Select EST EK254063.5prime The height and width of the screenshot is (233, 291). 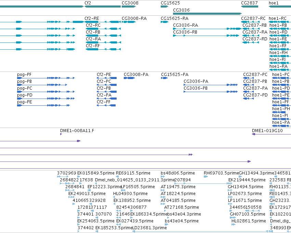click(x=79, y=224)
